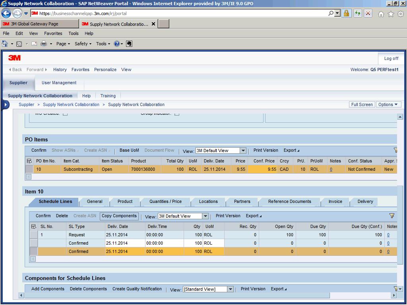
Task: Click the Schedule Lines table select-all icon
Action: coord(33,226)
